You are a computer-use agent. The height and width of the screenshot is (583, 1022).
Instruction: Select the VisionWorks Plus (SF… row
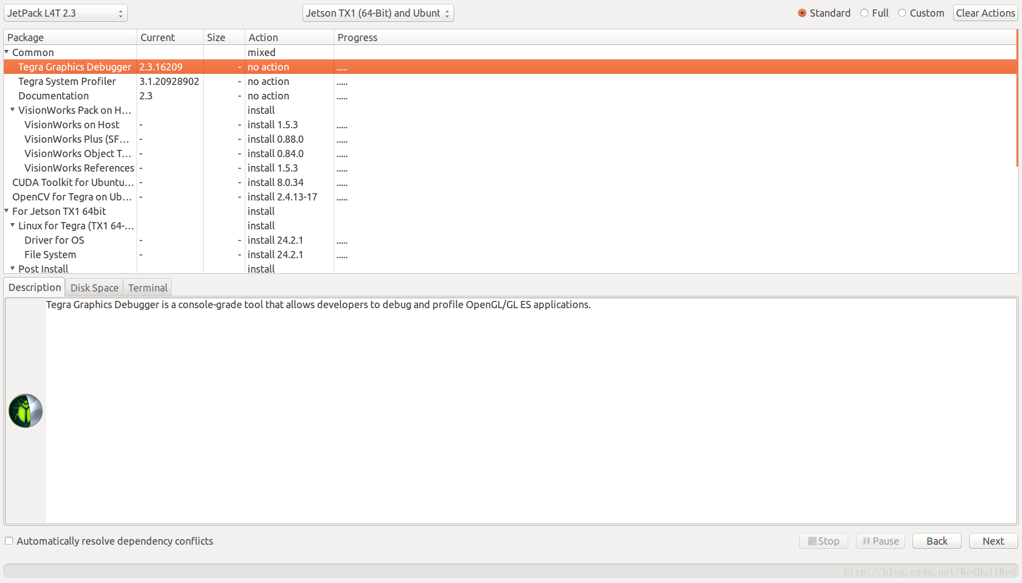510,139
